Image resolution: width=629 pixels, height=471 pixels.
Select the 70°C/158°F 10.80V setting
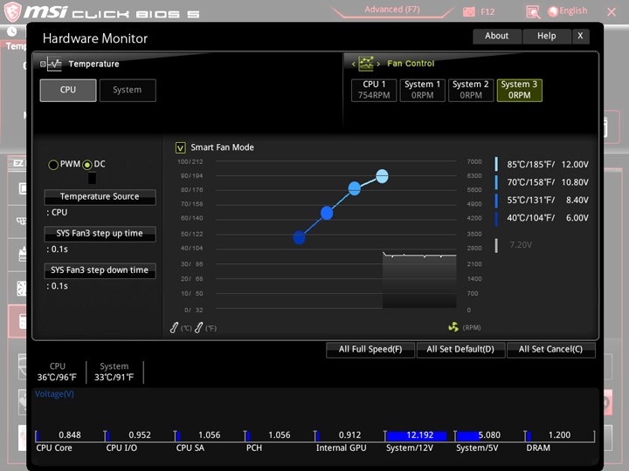(x=542, y=182)
